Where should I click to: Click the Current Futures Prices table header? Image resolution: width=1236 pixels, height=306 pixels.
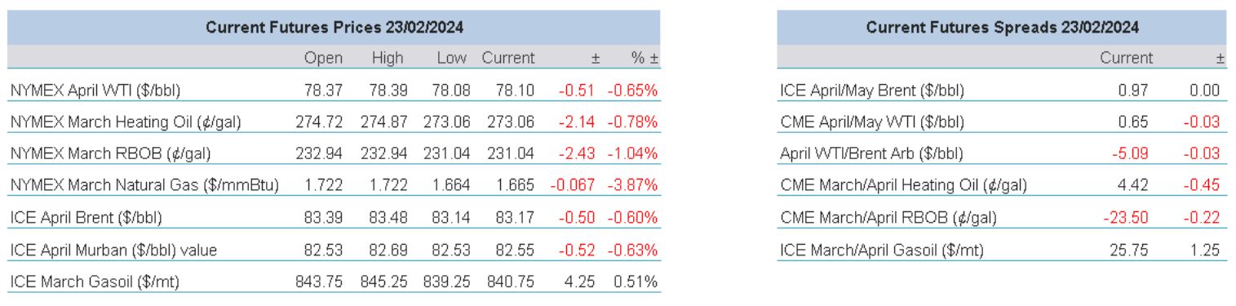pyautogui.click(x=334, y=28)
